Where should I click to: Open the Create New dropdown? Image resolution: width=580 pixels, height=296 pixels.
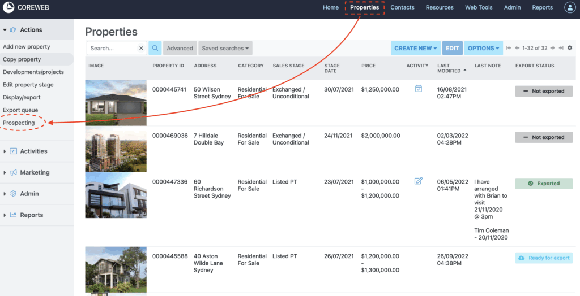tap(416, 49)
